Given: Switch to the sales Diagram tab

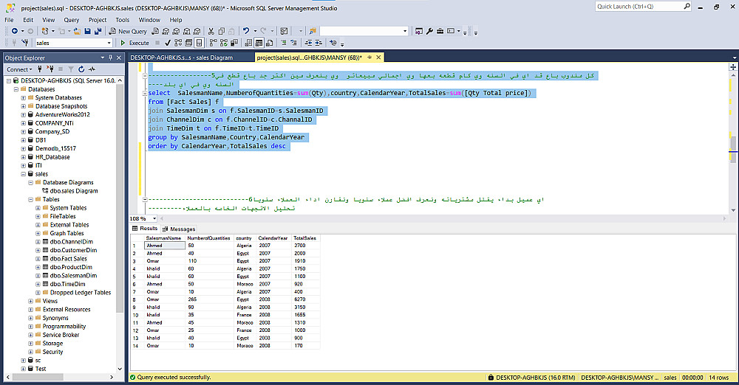Looking at the screenshot, I should tap(181, 58).
